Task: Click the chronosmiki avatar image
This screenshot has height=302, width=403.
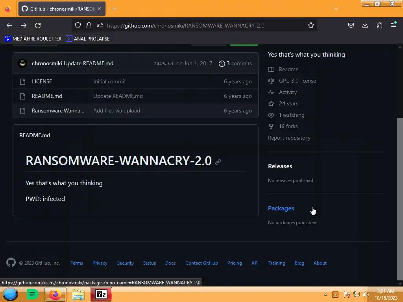Action: tap(22, 63)
